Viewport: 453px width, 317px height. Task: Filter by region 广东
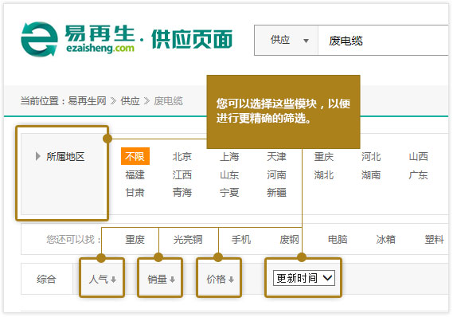click(418, 174)
